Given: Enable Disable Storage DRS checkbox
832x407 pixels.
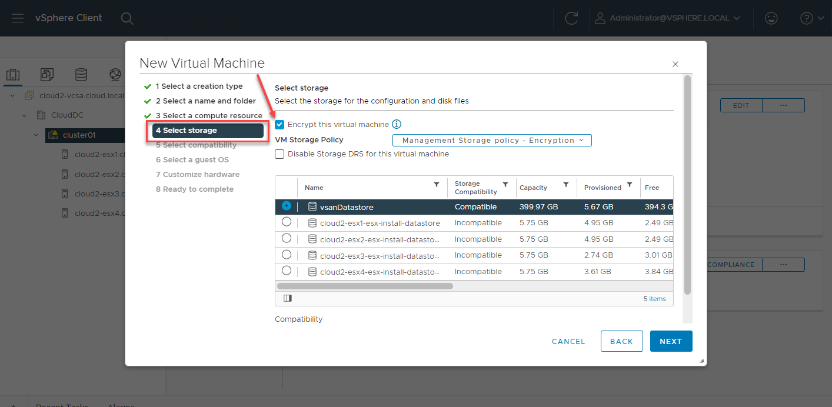Looking at the screenshot, I should [279, 154].
